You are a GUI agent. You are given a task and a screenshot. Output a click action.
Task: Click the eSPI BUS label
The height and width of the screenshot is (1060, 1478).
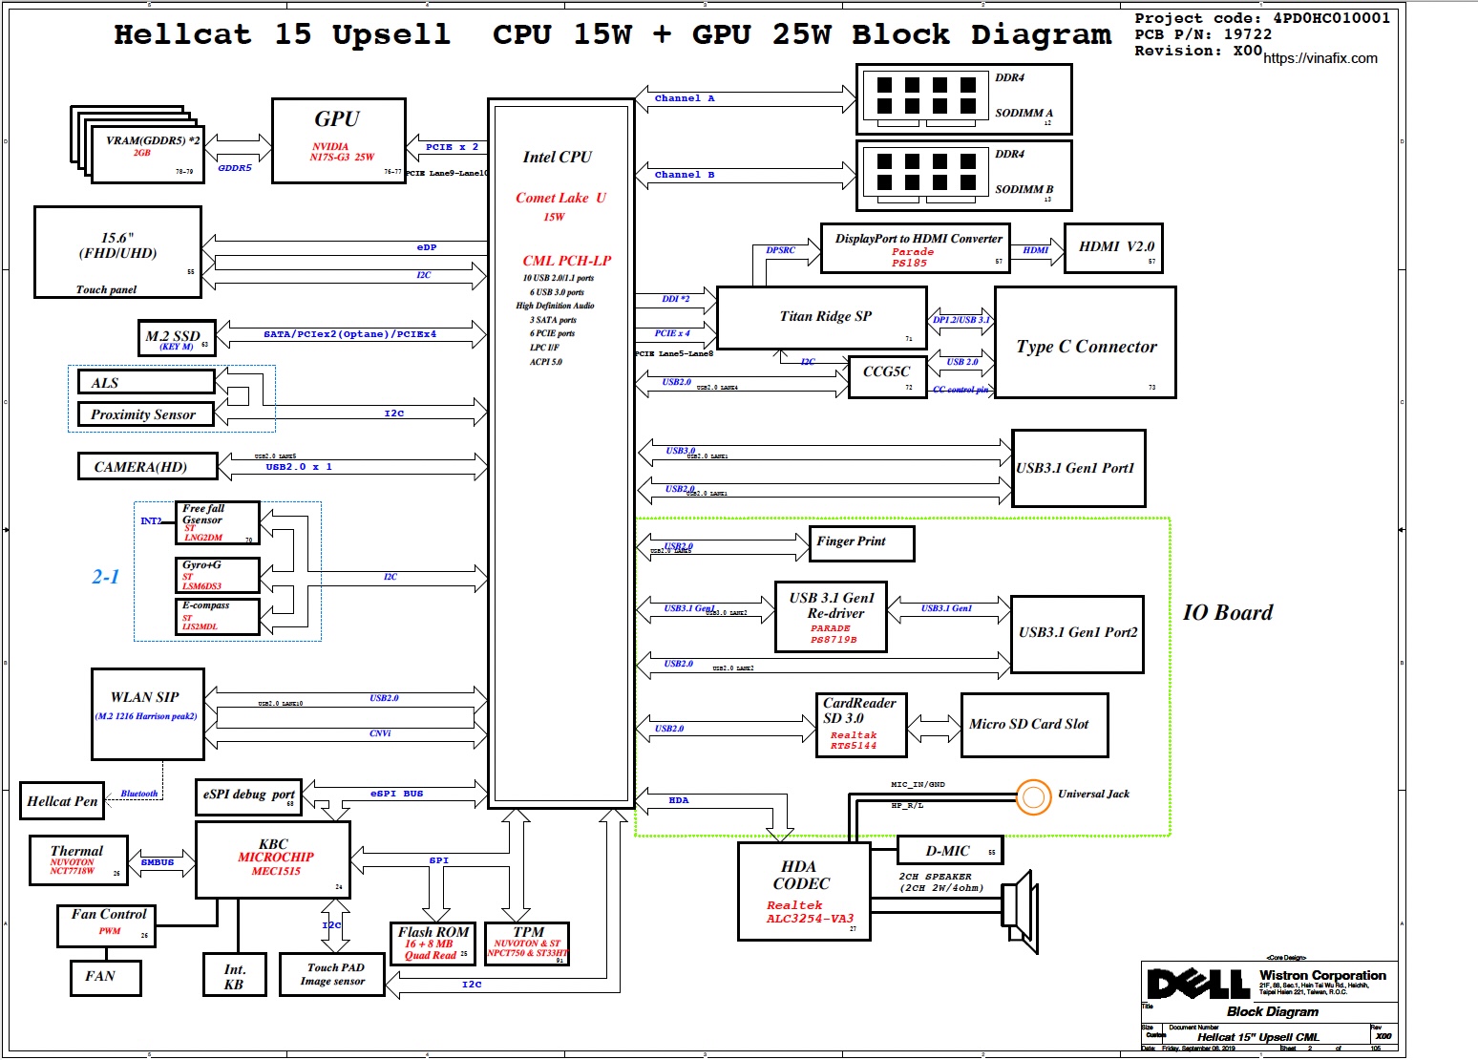coord(396,794)
